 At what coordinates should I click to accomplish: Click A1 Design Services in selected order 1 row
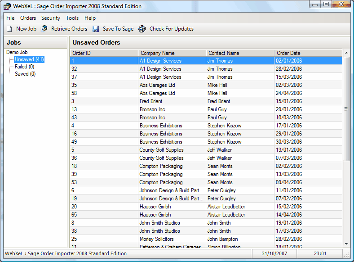160,61
